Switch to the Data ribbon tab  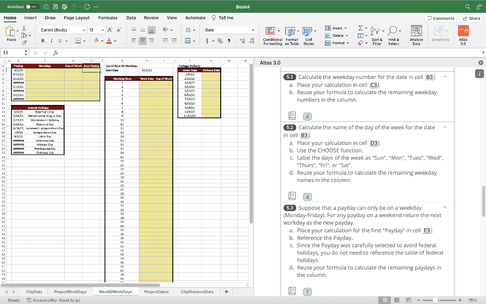(x=131, y=18)
